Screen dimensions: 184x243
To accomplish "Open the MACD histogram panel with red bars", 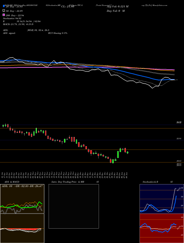I will (22, 228).
